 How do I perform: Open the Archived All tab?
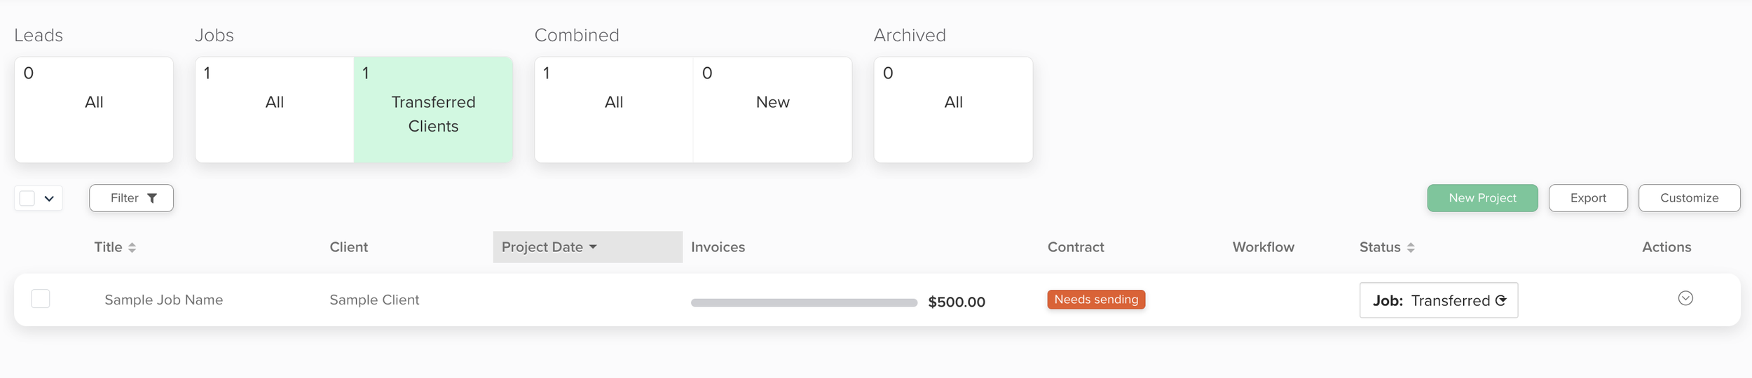pos(953,110)
